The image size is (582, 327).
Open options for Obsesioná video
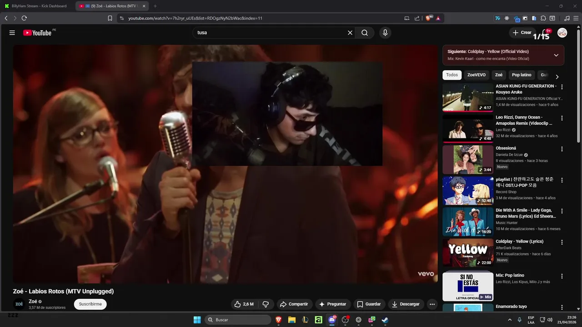[562, 149]
